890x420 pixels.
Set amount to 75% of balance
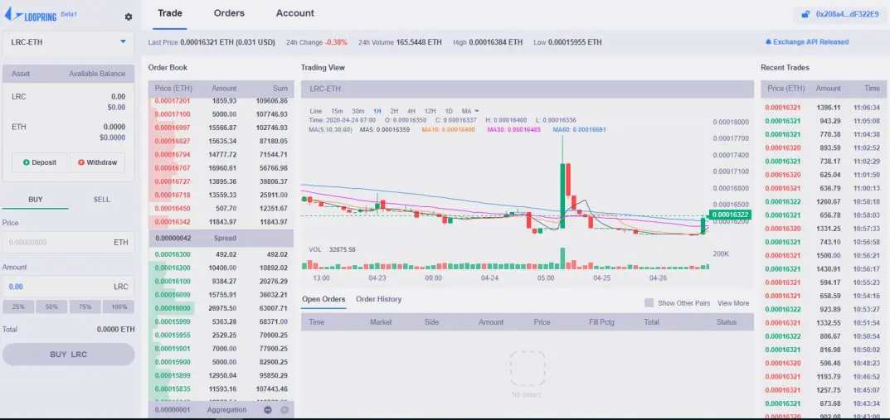85,307
